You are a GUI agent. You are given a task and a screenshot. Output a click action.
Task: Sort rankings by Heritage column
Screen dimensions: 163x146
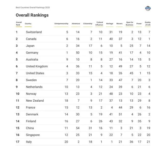coord(110,24)
